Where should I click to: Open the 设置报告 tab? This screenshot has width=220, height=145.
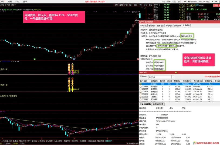pos(186,25)
